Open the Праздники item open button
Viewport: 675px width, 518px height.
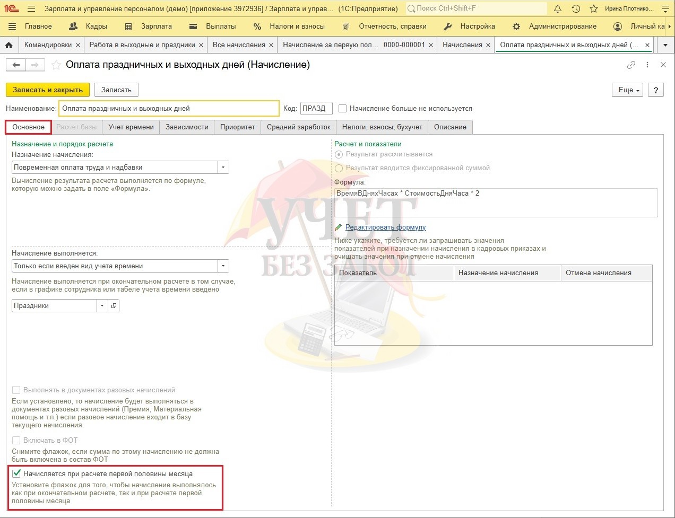click(x=114, y=306)
